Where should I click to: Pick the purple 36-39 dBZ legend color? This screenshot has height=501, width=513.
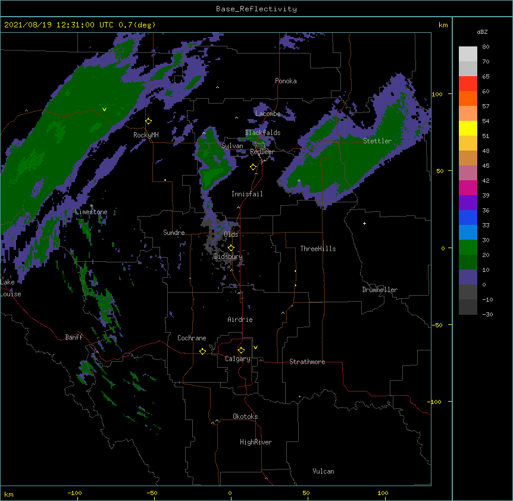click(468, 203)
